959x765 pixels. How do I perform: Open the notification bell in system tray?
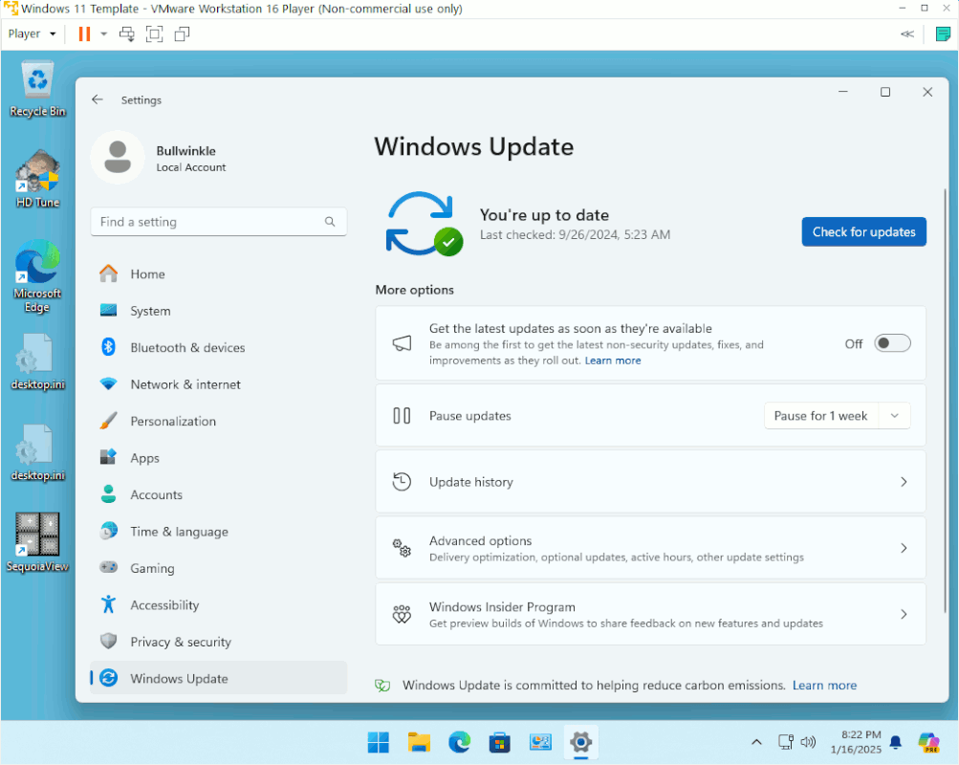click(x=895, y=742)
